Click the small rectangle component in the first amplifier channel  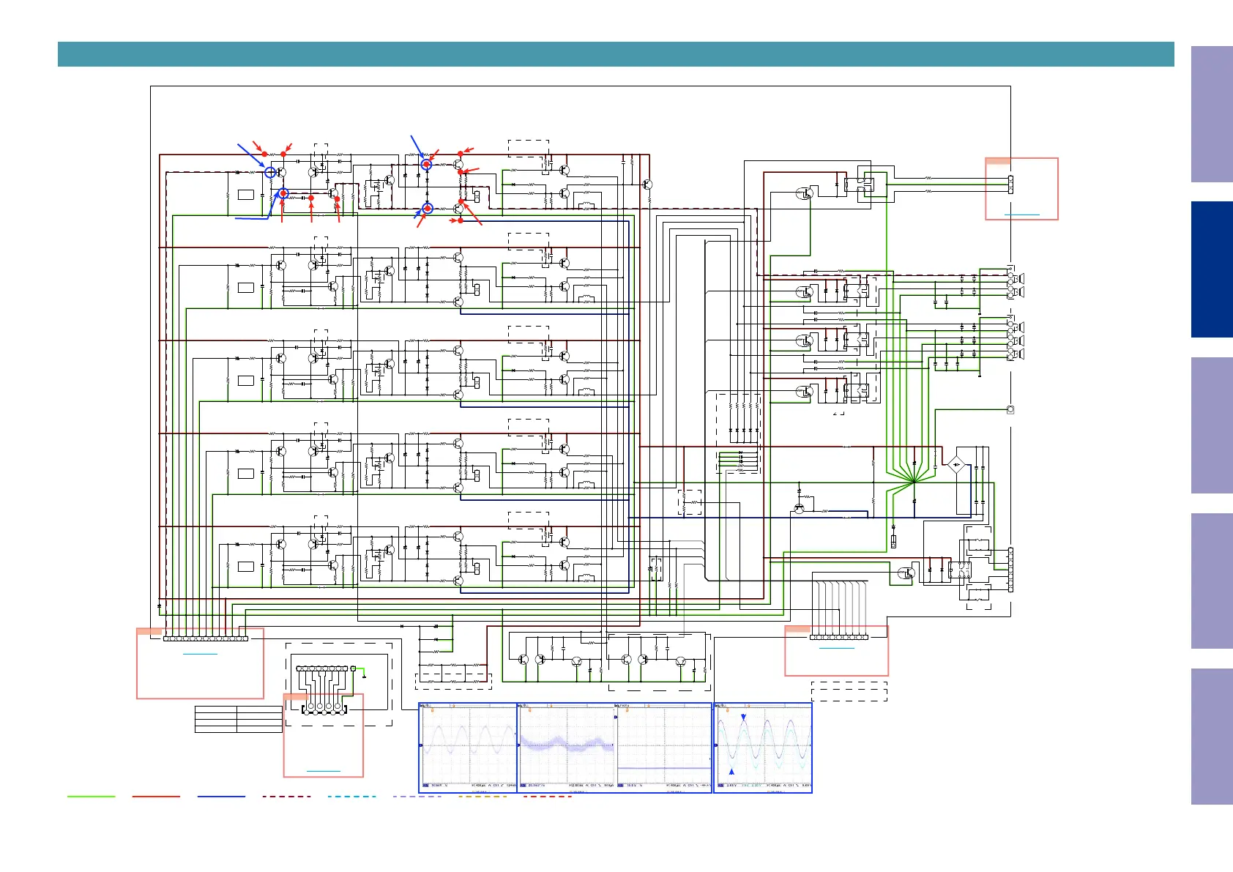pos(246,194)
